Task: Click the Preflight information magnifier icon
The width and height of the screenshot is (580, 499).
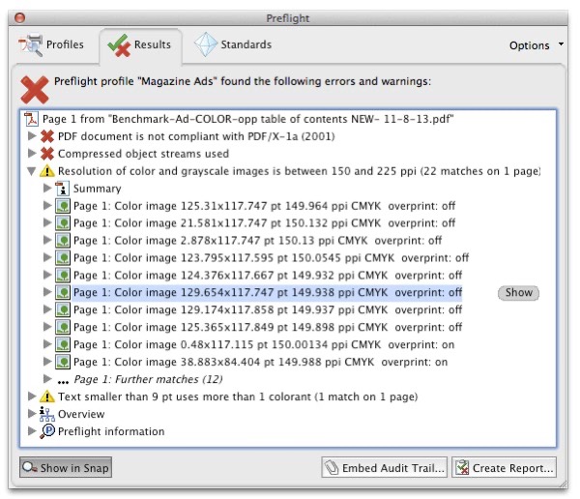Action: (x=47, y=431)
